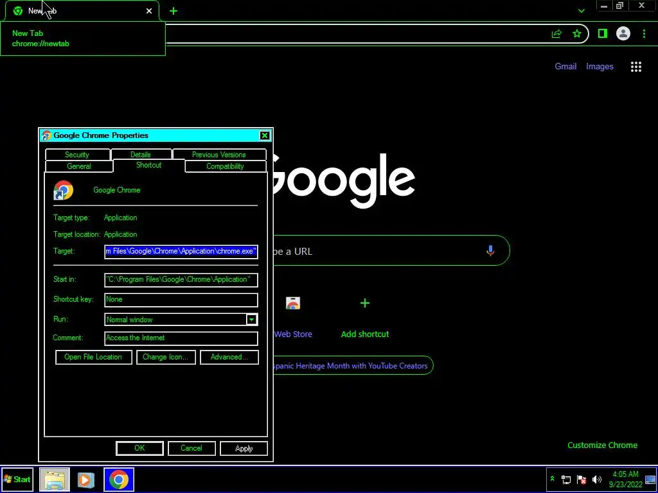Screen dimensions: 658x493
Task: Open the Gmail link
Action: 565,66
